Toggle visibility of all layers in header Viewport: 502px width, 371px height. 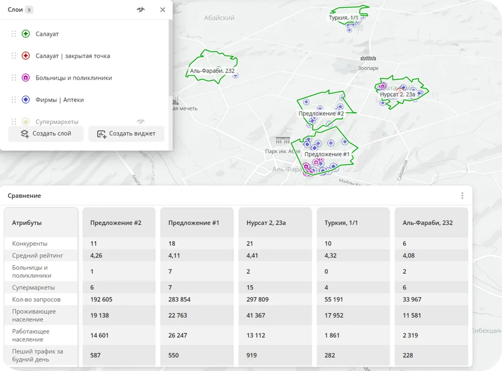pyautogui.click(x=141, y=10)
